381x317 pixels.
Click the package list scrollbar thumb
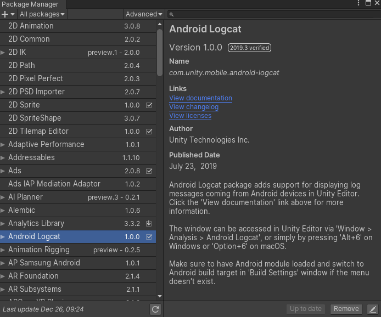160,53
